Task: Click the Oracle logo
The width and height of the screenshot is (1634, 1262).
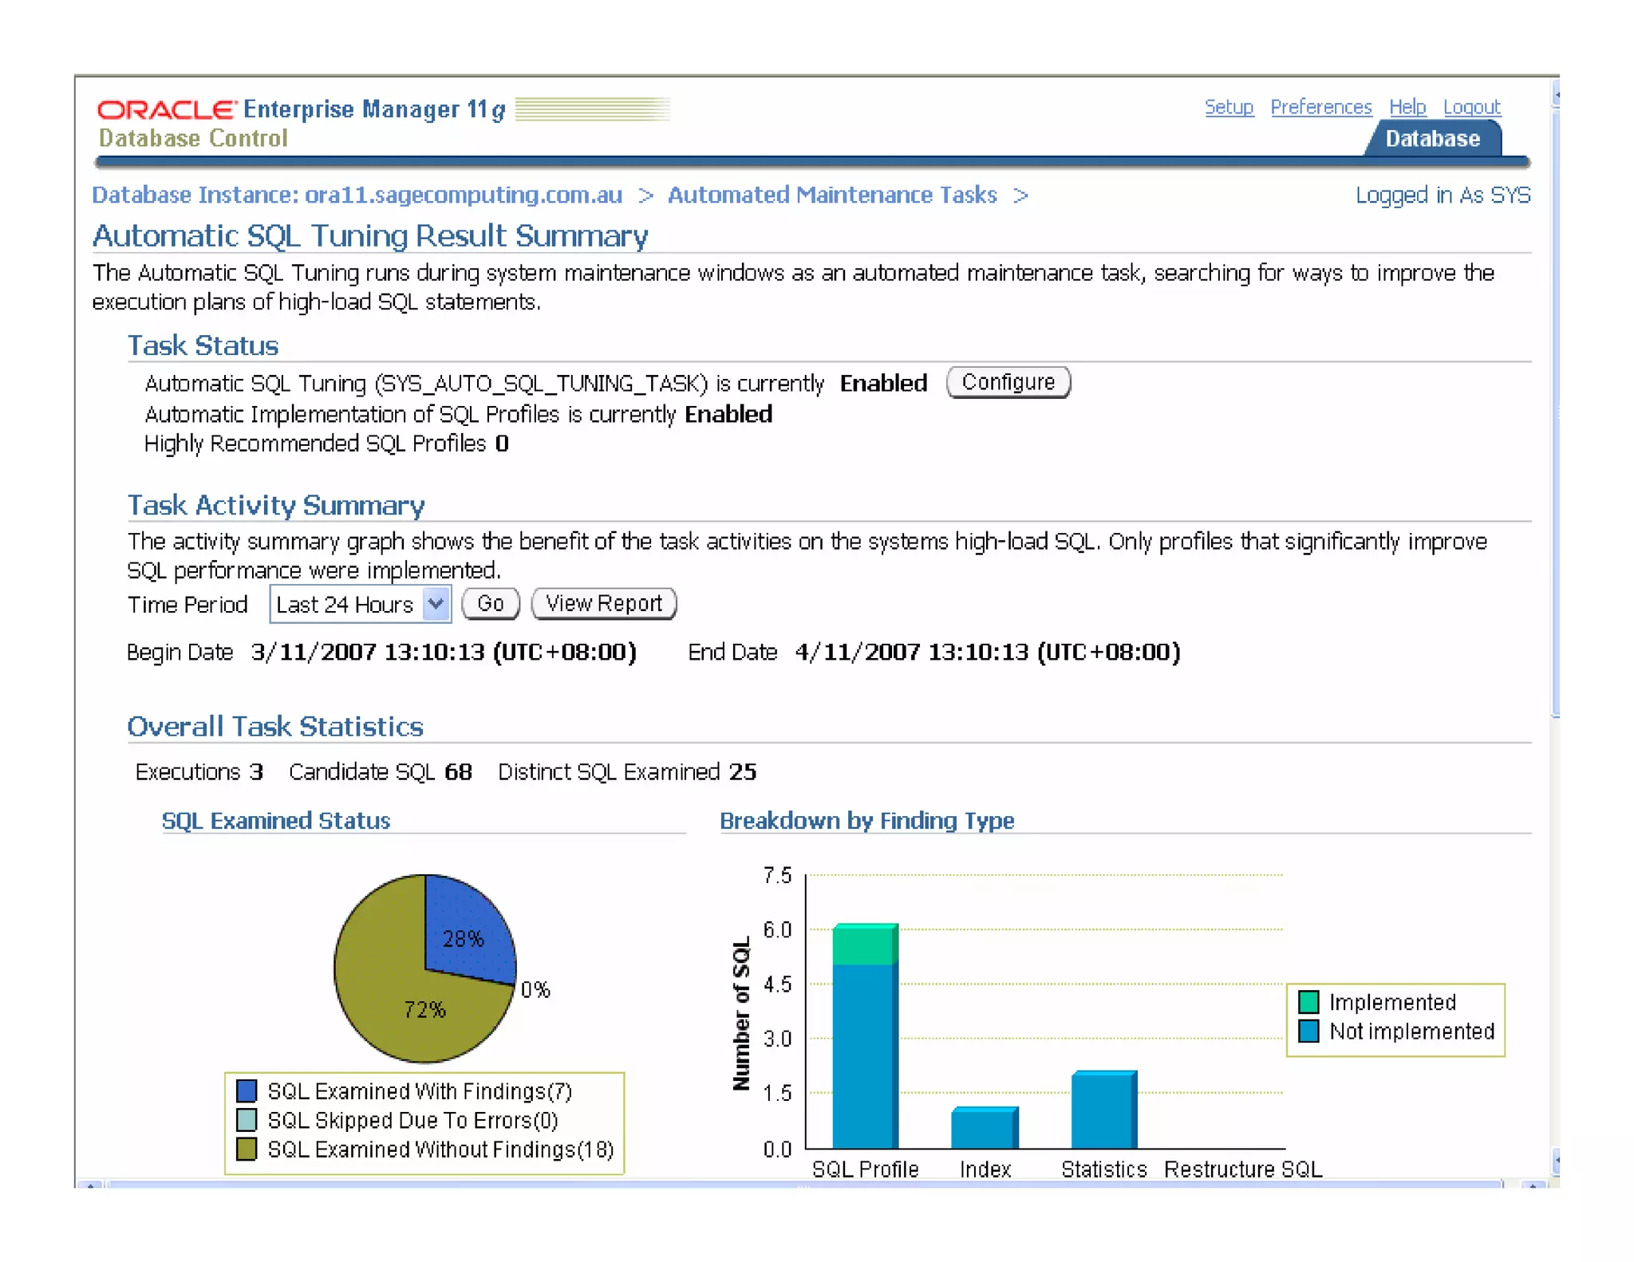Action: pyautogui.click(x=166, y=109)
